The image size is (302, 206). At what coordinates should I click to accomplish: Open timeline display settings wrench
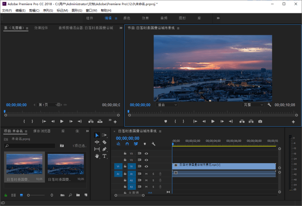point(154,144)
